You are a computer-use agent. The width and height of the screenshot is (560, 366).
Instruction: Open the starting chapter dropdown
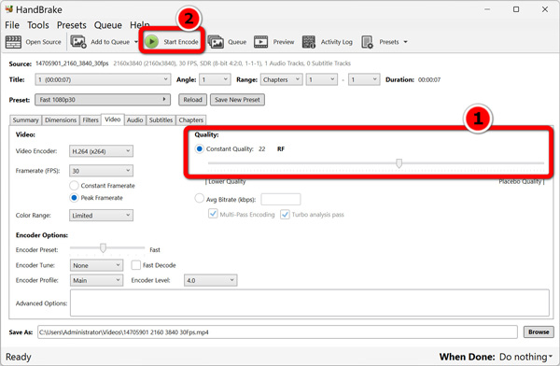point(322,79)
